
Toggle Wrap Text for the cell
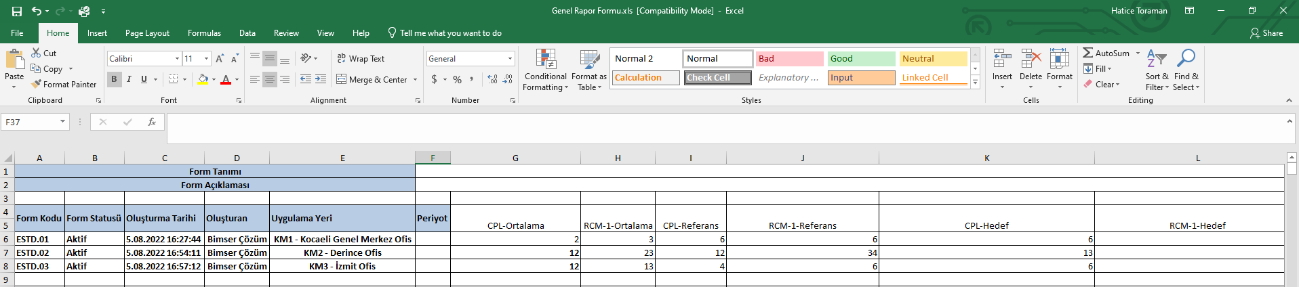click(361, 59)
